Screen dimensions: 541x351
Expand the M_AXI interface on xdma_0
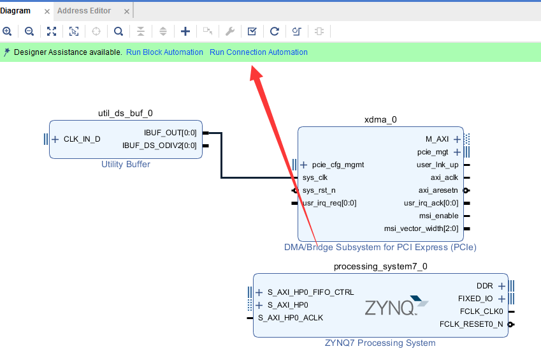click(x=457, y=139)
